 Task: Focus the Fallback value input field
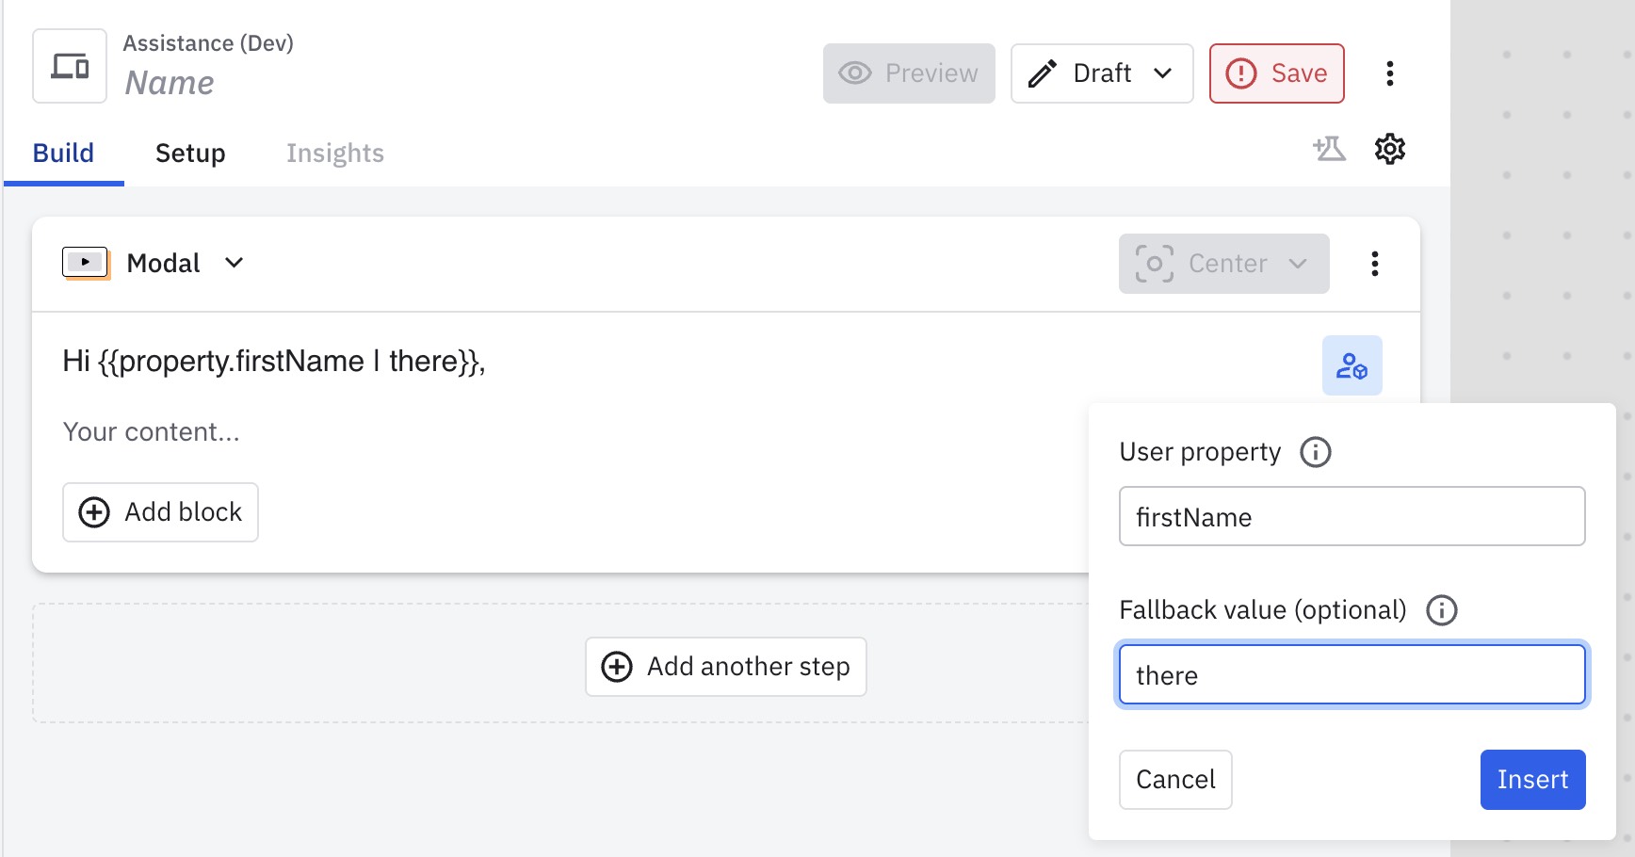1352,675
